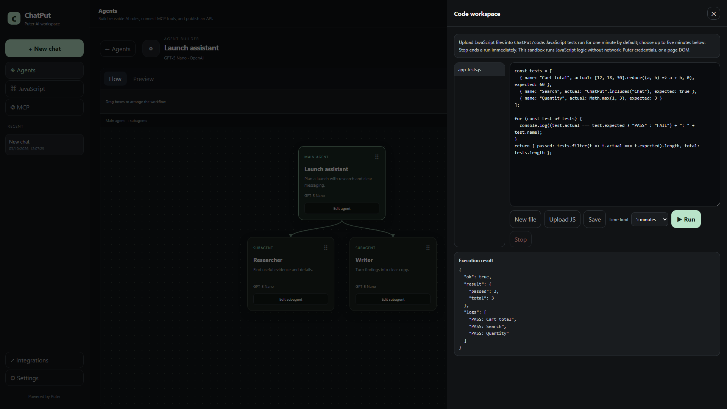Click the Powered by Puter link
The width and height of the screenshot is (727, 409).
[44, 397]
